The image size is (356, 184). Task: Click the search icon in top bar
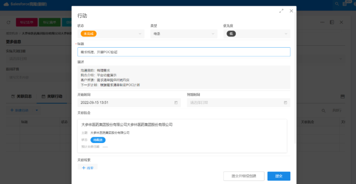coord(337,4)
